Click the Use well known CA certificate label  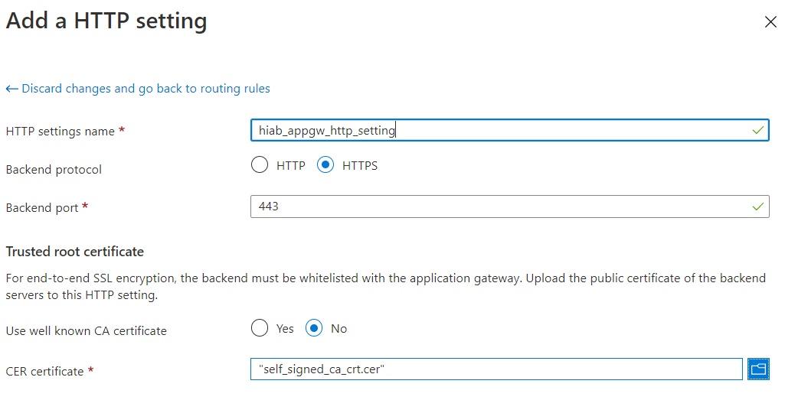(x=86, y=331)
